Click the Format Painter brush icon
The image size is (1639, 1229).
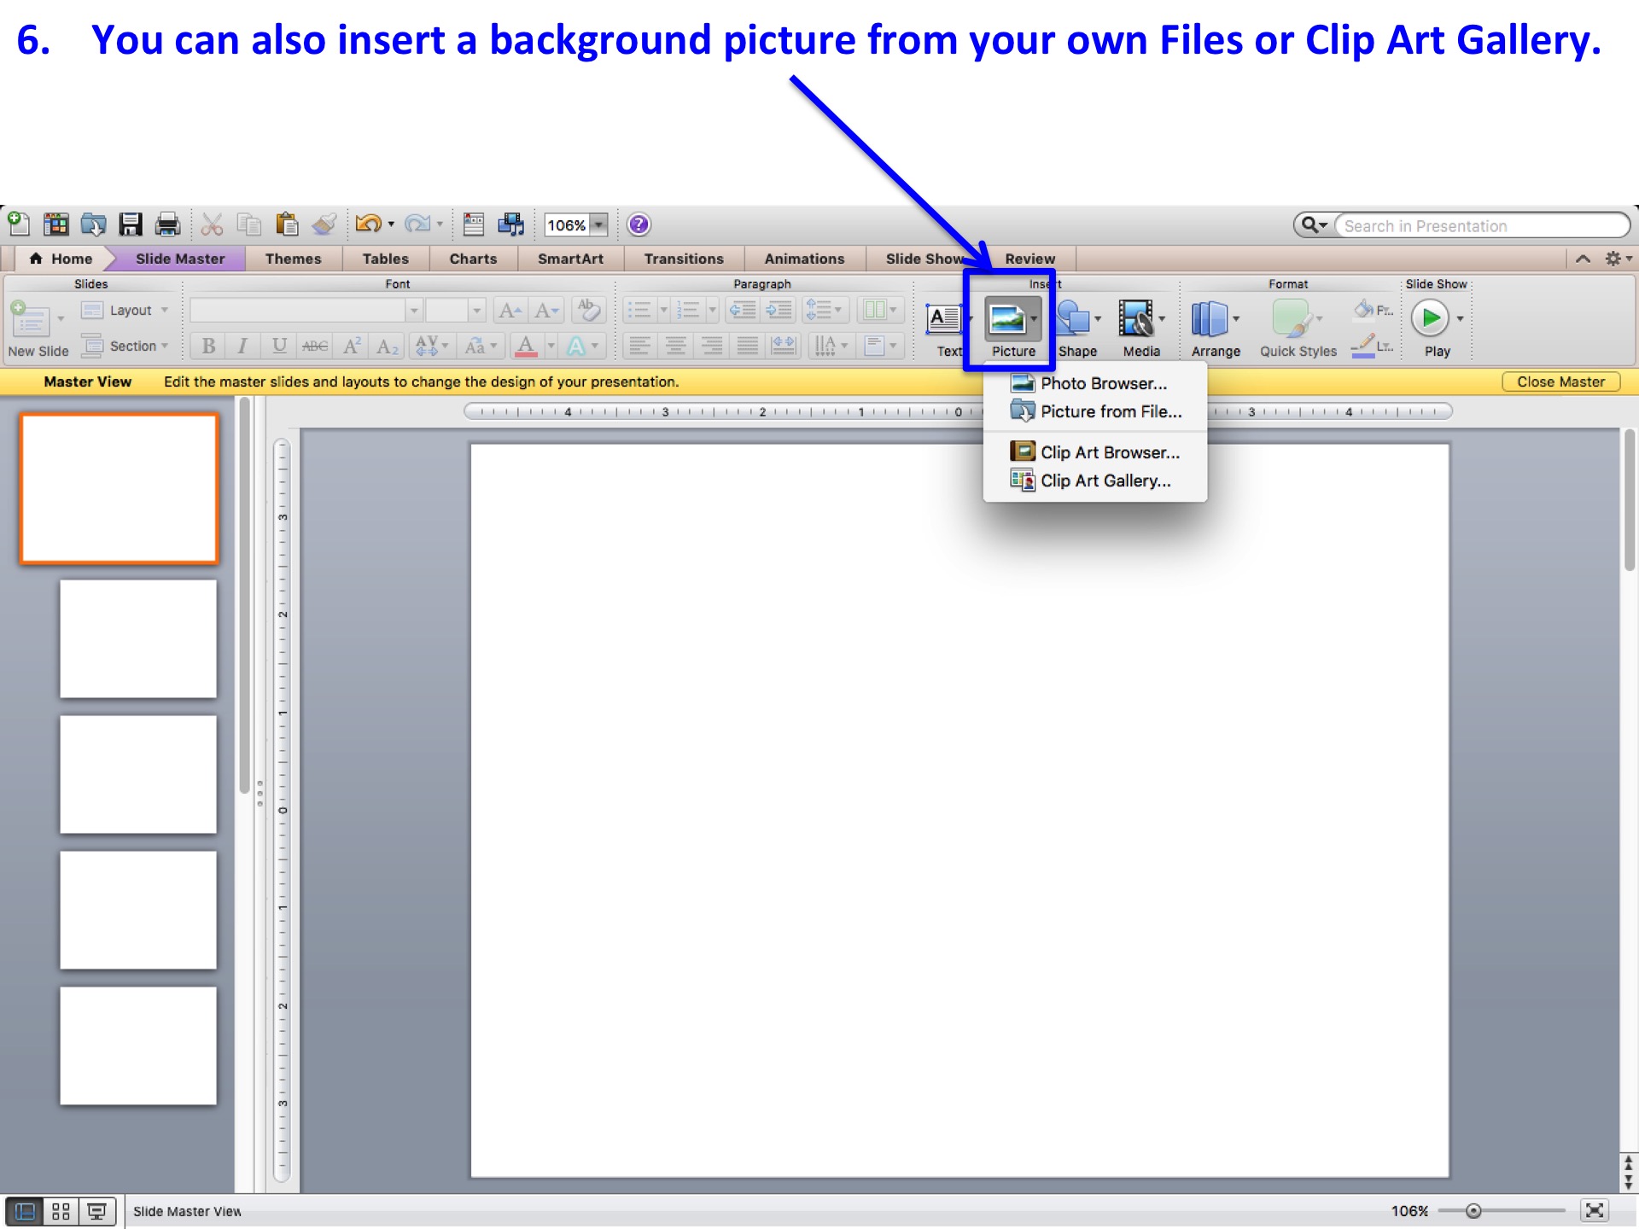(324, 224)
